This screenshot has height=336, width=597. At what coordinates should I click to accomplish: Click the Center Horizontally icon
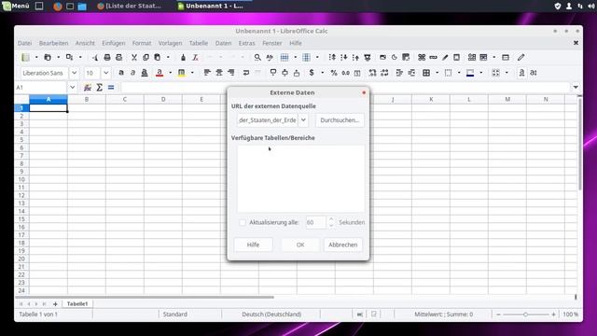[219, 73]
